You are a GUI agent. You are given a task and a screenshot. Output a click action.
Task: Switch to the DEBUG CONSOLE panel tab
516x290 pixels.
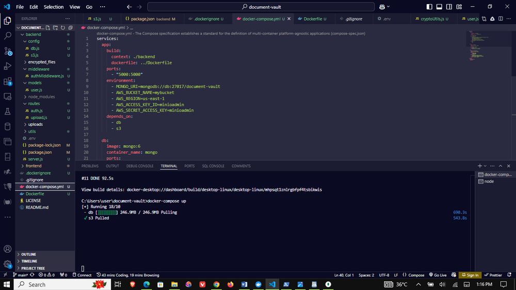(x=140, y=166)
